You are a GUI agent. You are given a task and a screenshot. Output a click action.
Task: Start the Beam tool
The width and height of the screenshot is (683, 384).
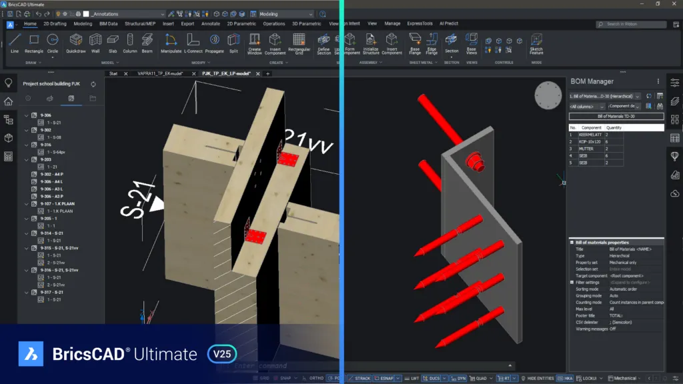pyautogui.click(x=147, y=43)
